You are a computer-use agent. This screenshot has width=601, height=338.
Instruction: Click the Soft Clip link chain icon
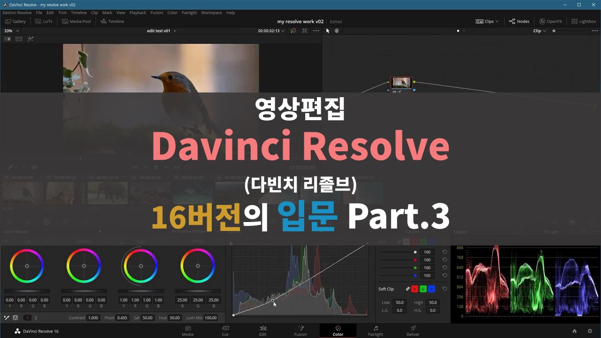pos(408,289)
